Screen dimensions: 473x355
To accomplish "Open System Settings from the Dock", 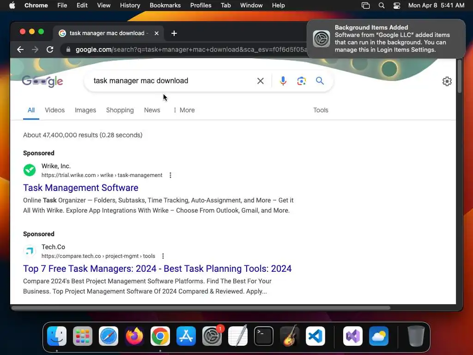I will pyautogui.click(x=212, y=336).
